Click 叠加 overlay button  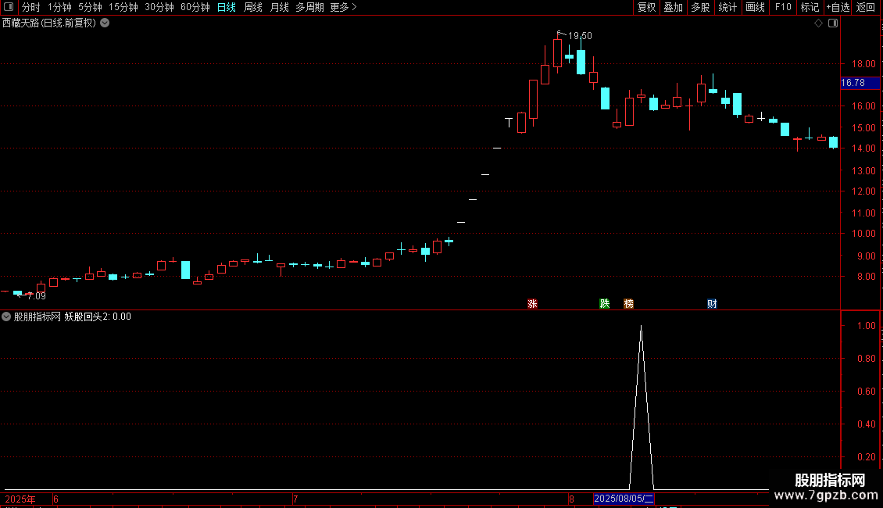click(673, 7)
